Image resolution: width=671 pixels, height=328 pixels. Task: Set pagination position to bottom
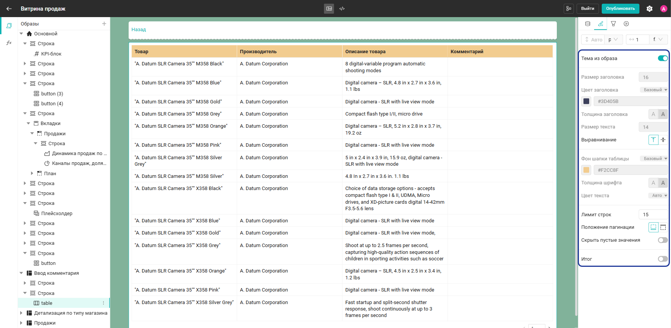653,227
